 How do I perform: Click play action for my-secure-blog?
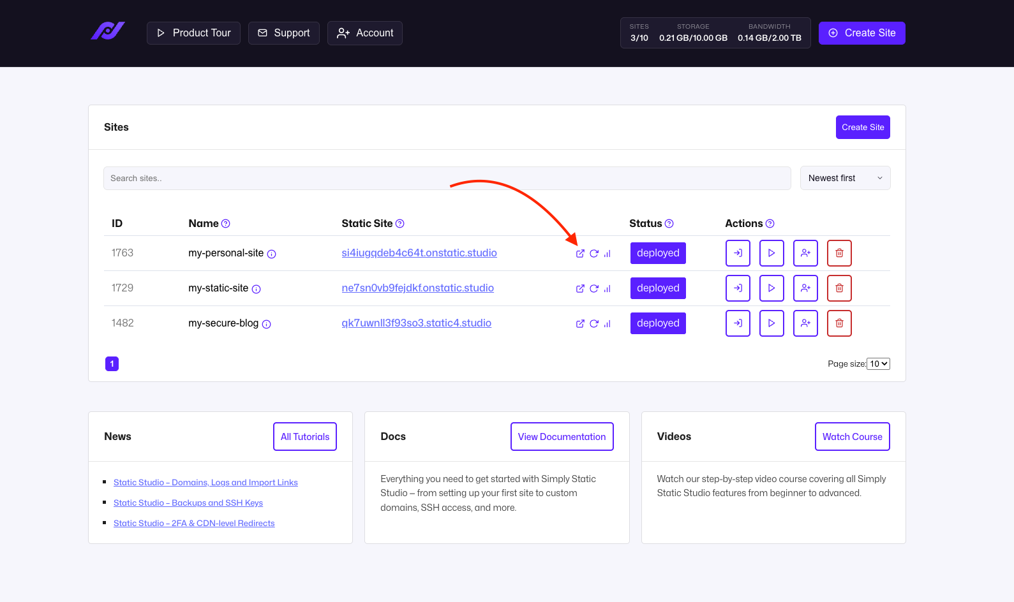tap(772, 323)
